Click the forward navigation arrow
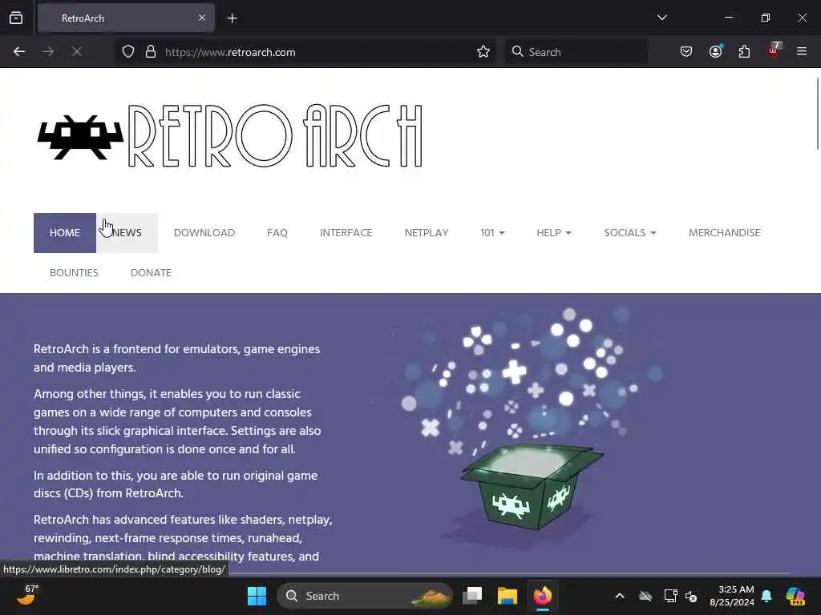821x615 pixels. [48, 52]
